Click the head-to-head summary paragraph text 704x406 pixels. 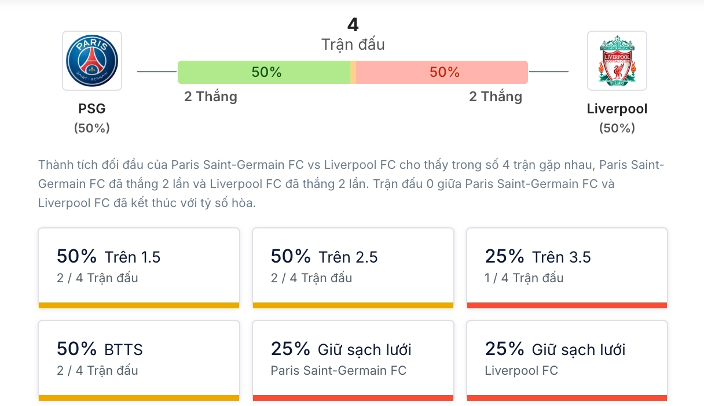[352, 184]
